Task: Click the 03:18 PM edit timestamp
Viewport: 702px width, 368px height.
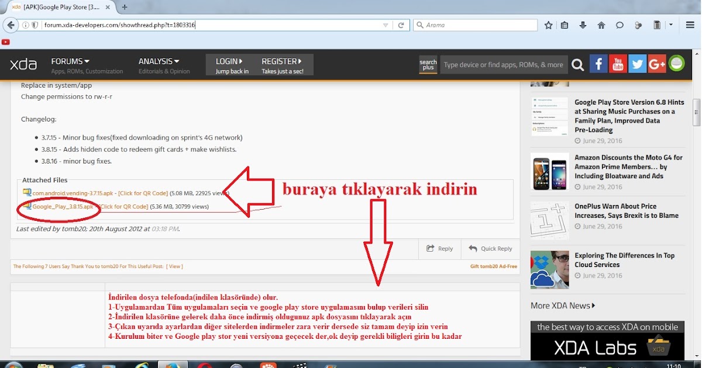Action: pyautogui.click(x=165, y=229)
